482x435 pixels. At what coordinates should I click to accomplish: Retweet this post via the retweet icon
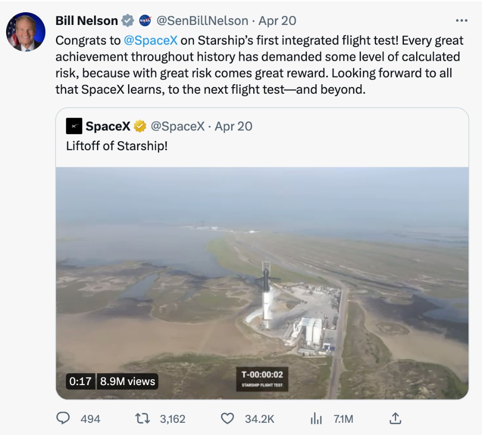(141, 419)
